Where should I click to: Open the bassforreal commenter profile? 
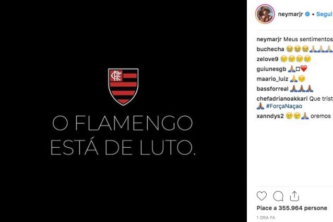click(x=272, y=89)
